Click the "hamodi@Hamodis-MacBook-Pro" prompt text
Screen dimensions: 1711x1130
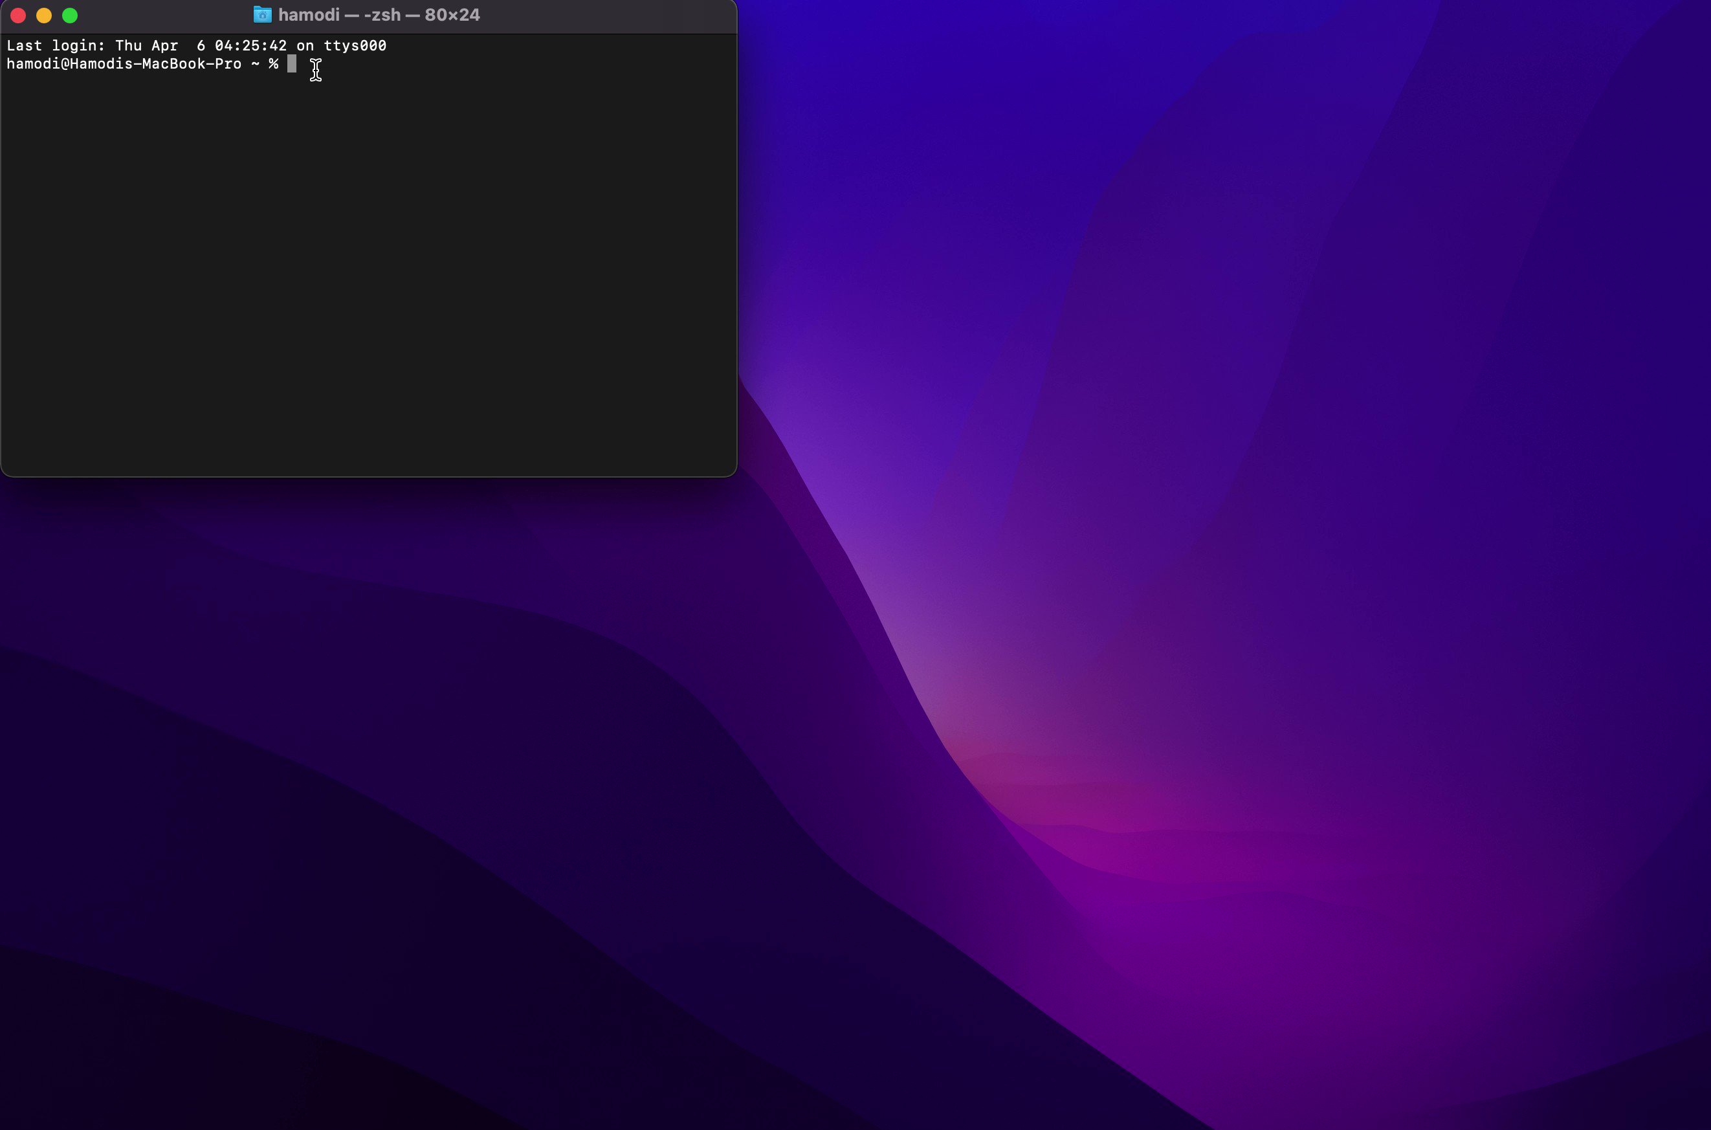[x=123, y=64]
